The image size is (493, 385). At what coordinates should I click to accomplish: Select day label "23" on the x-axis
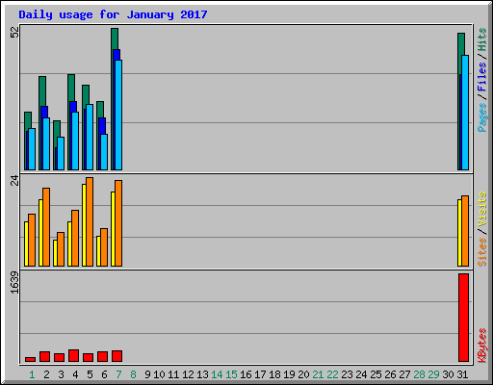pyautogui.click(x=347, y=374)
